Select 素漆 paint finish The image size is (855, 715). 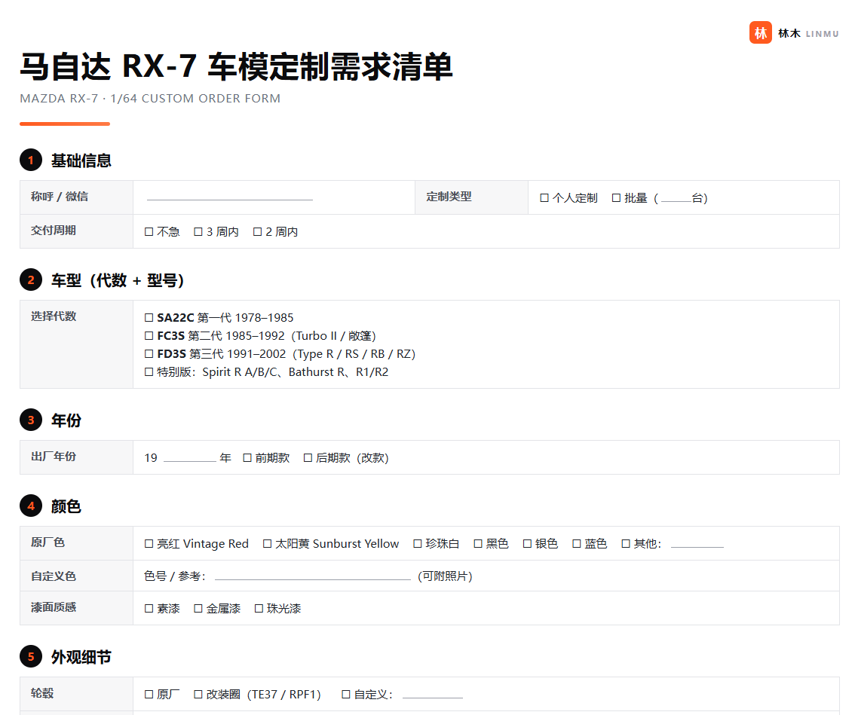pos(149,608)
